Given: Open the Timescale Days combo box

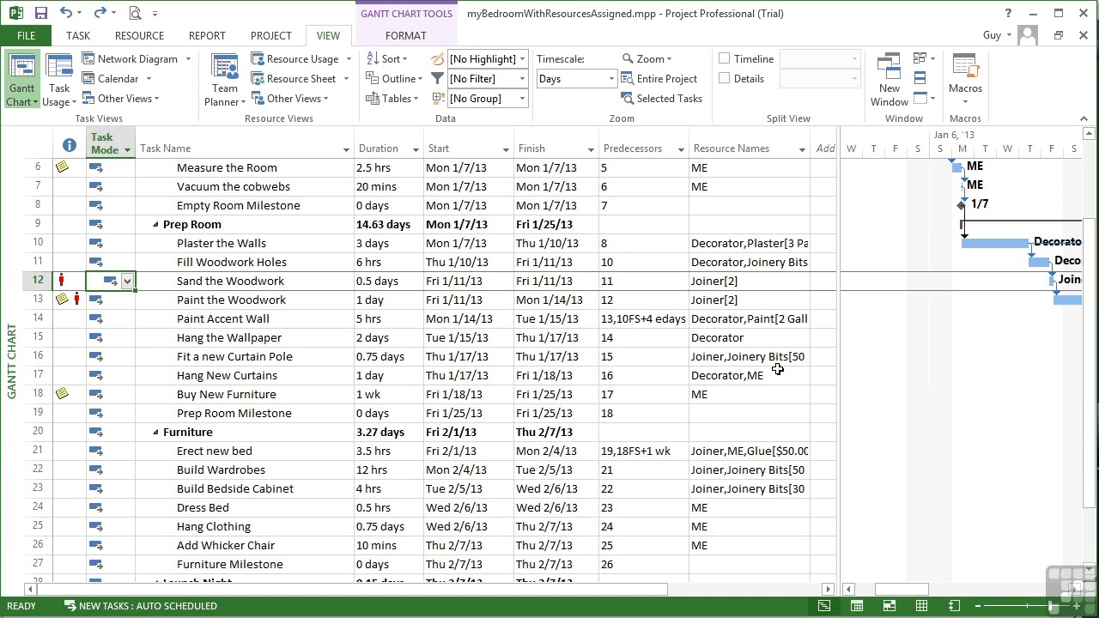Looking at the screenshot, I should tap(575, 78).
